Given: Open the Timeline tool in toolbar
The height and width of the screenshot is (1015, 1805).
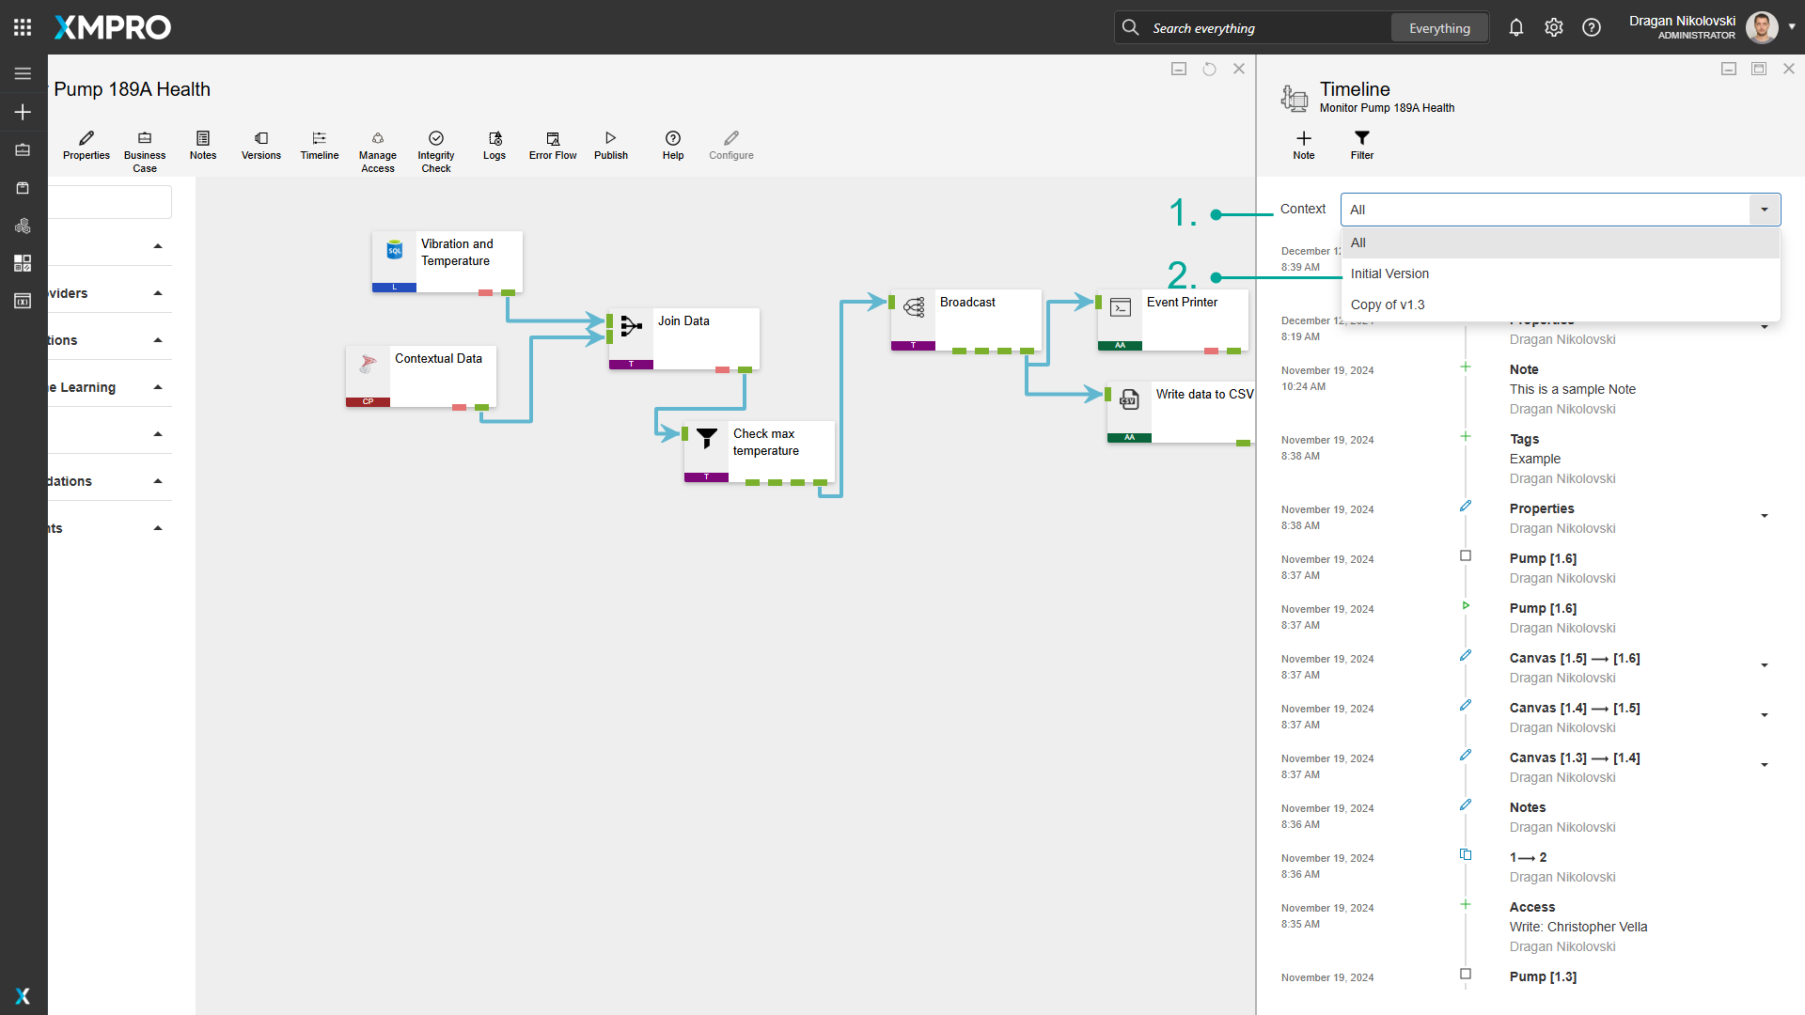Looking at the screenshot, I should [320, 146].
